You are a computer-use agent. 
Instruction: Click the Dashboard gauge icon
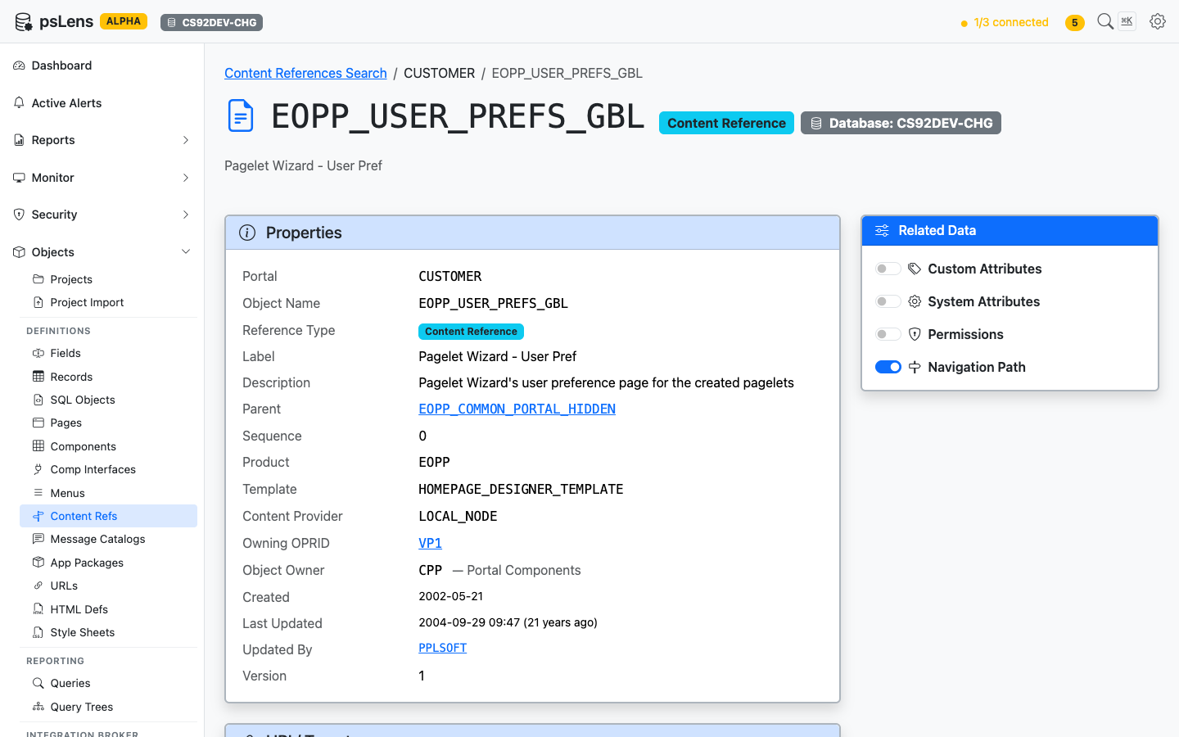pos(19,66)
